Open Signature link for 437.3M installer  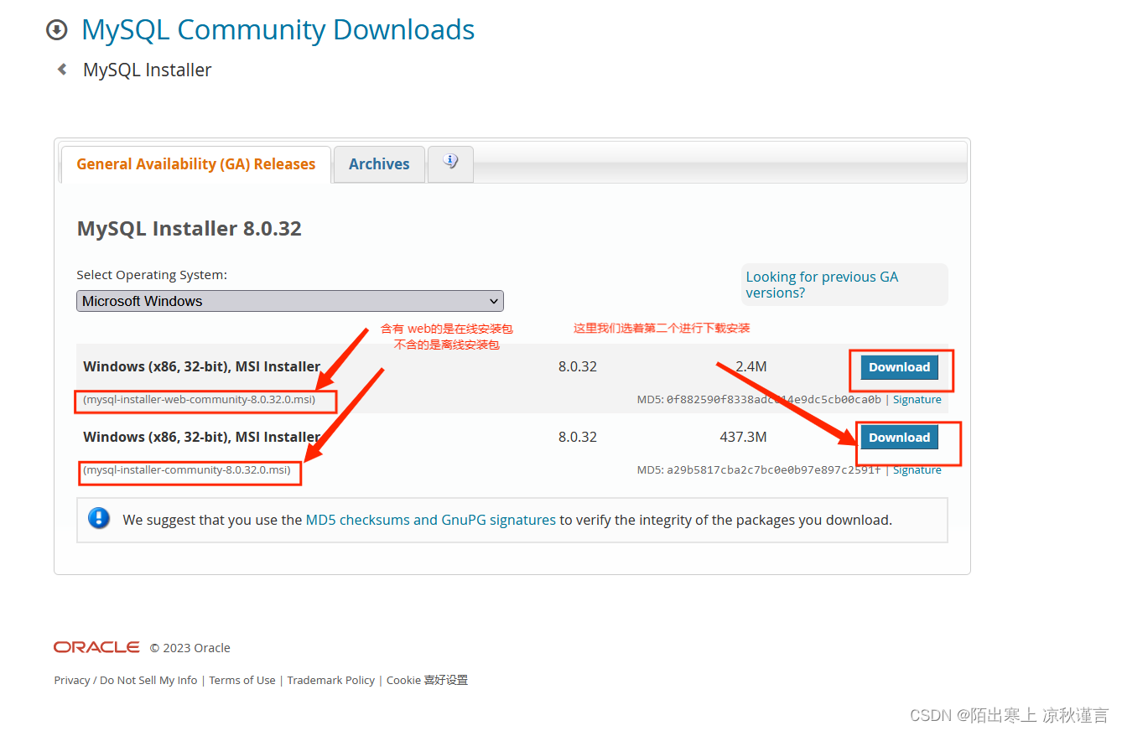(917, 470)
